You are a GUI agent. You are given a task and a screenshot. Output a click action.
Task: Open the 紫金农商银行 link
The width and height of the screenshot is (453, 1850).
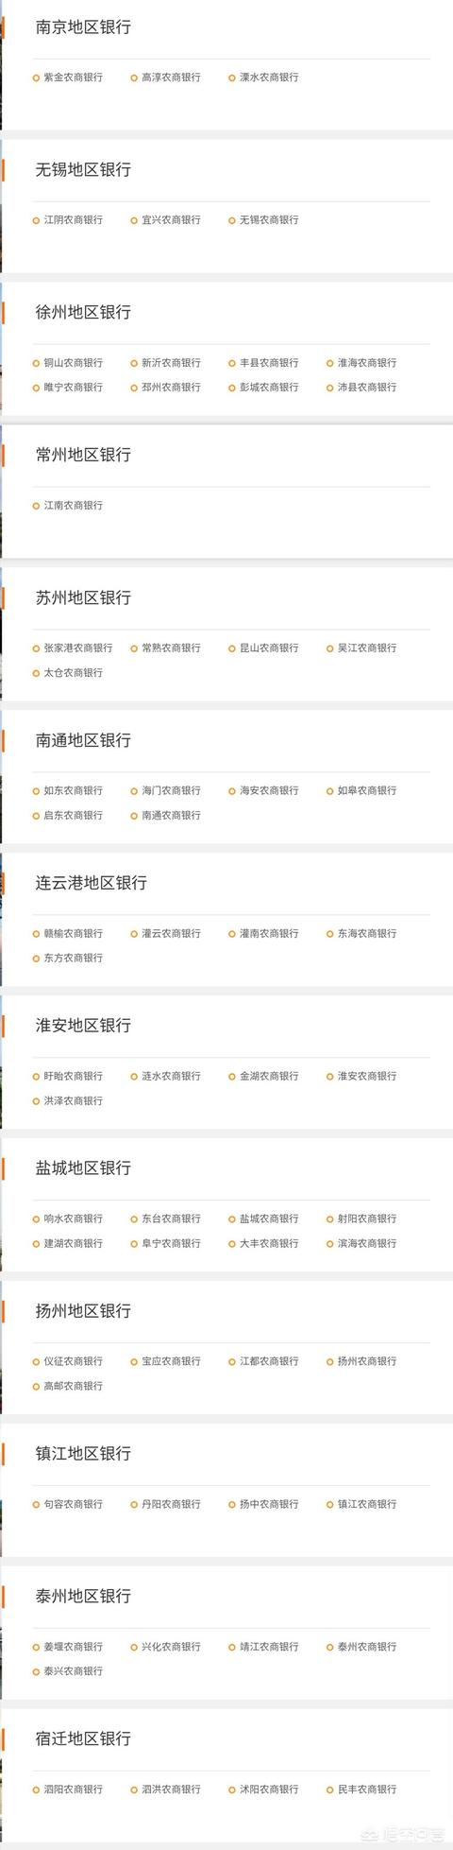(x=74, y=78)
